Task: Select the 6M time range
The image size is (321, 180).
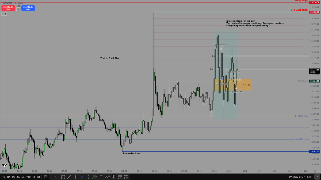Action: click(23, 177)
